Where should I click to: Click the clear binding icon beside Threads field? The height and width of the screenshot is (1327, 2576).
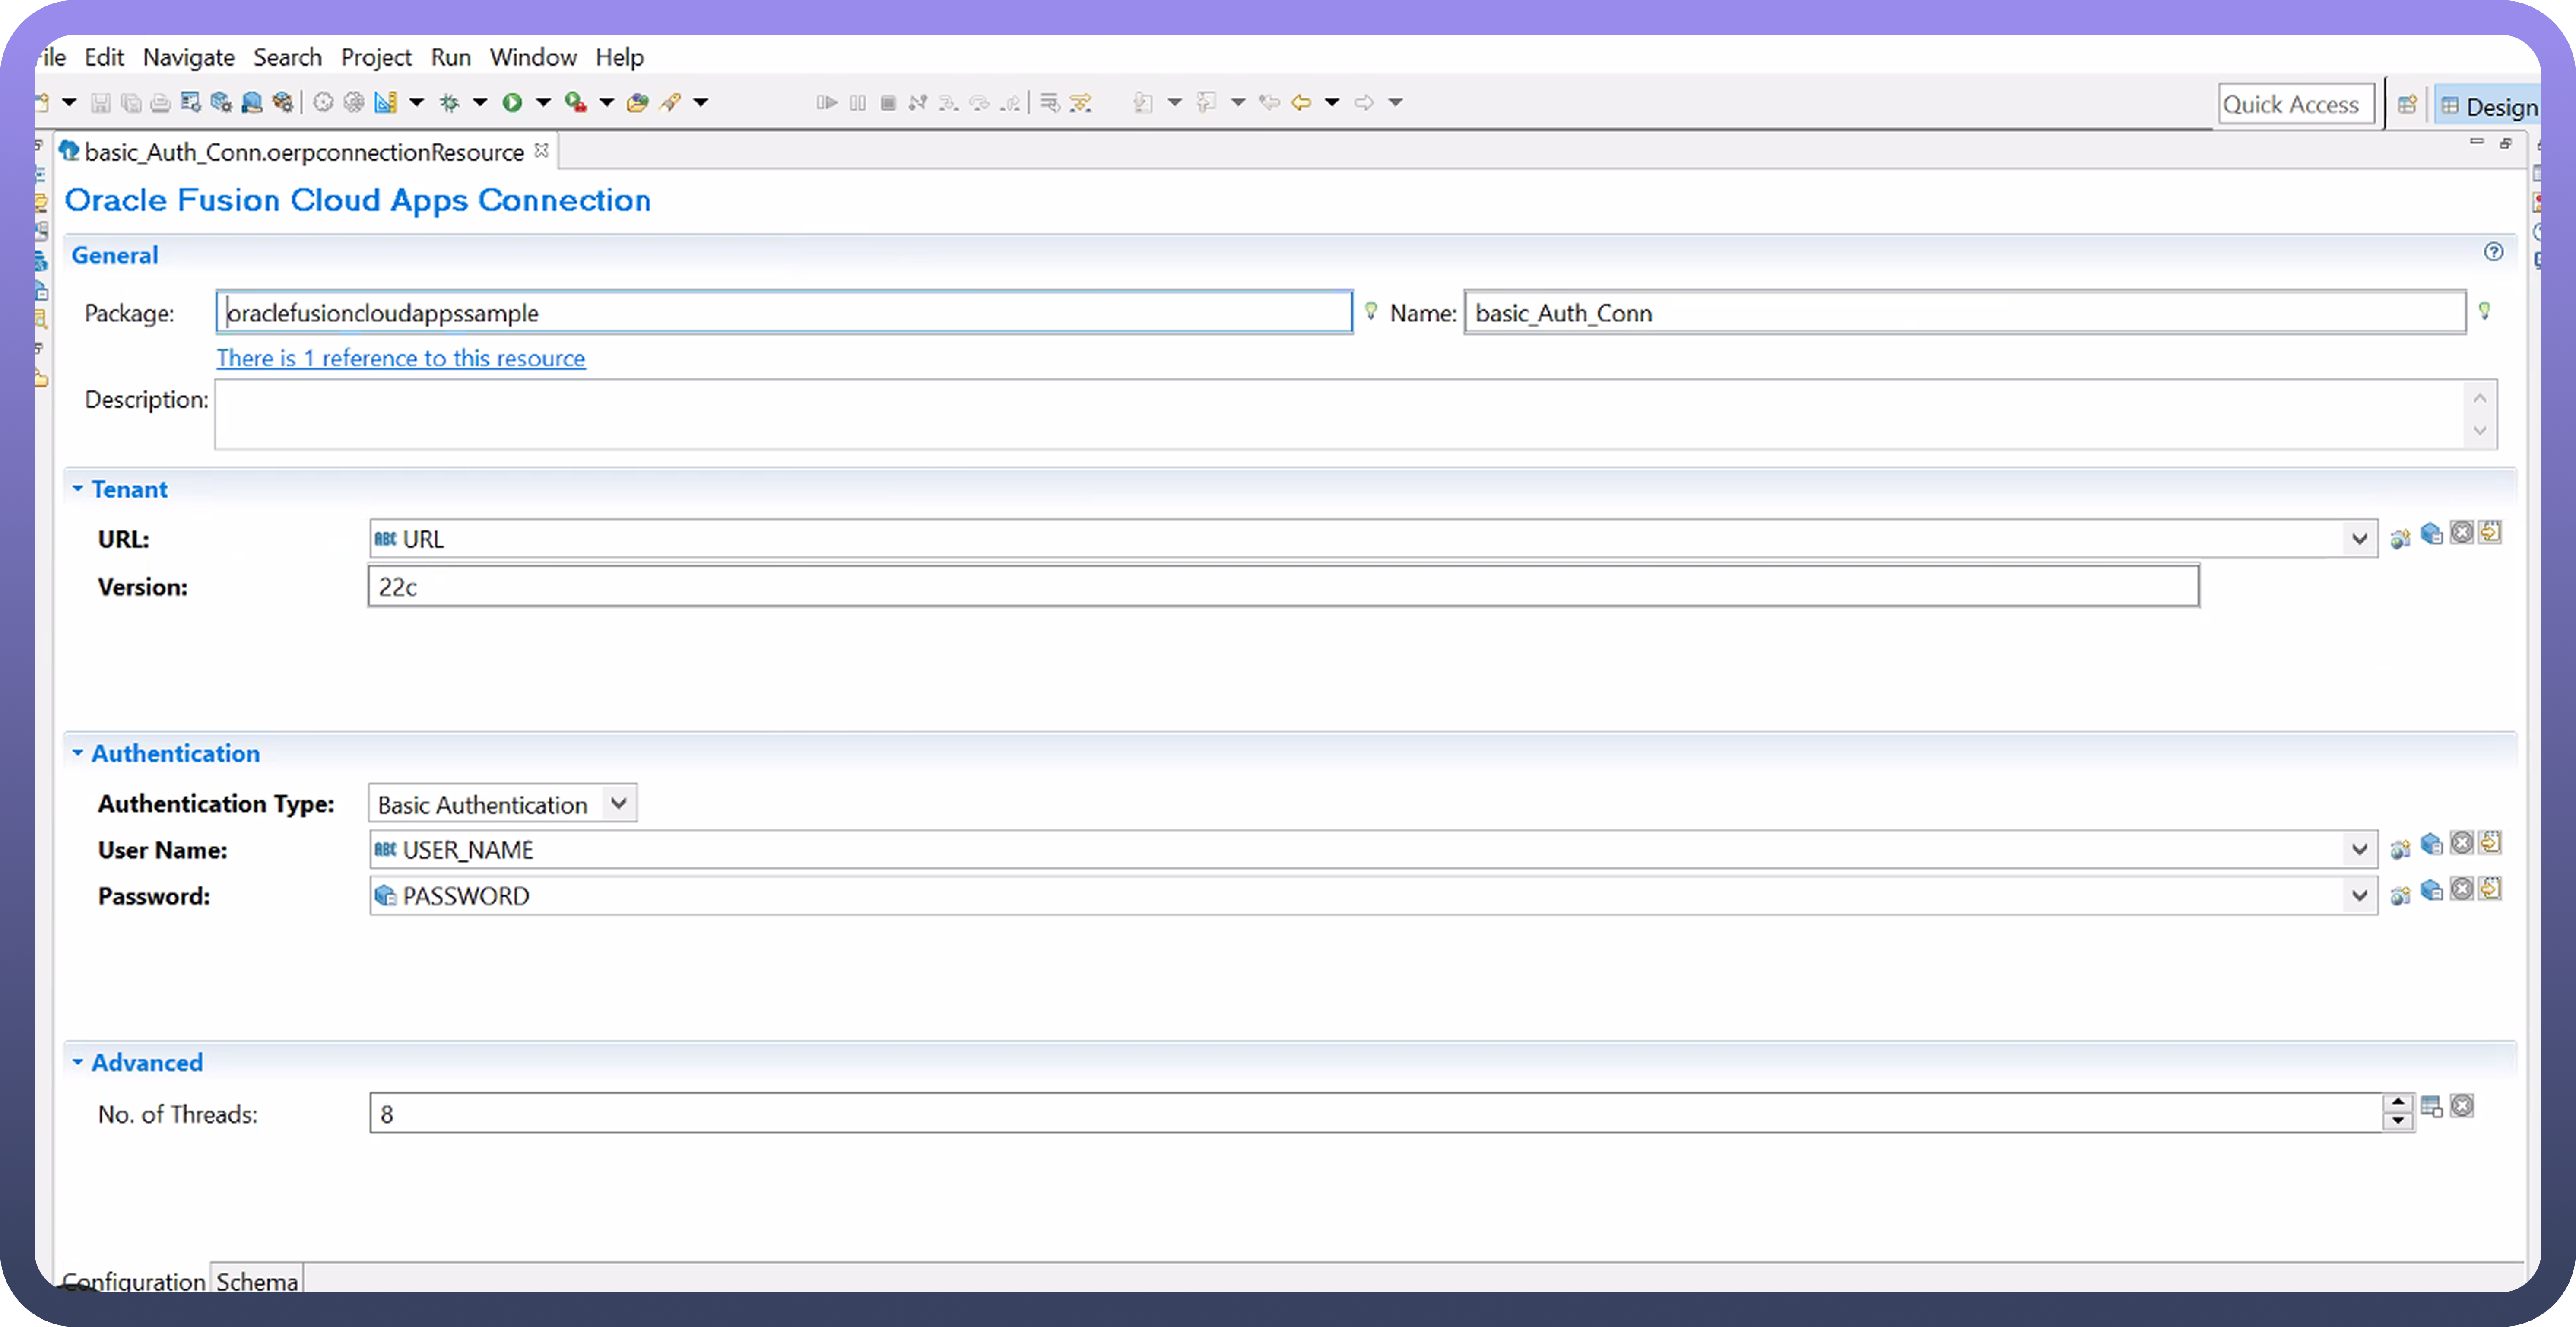pyautogui.click(x=2462, y=1106)
